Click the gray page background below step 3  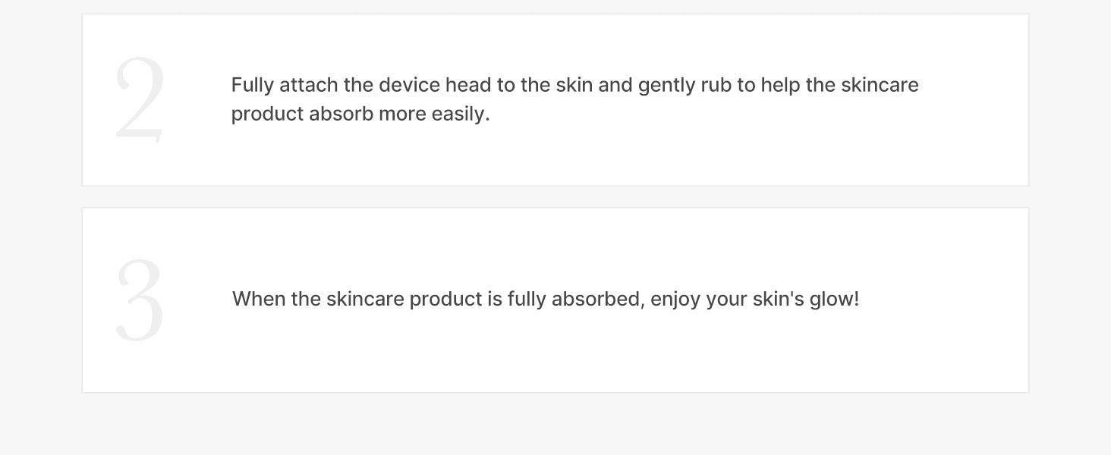pos(555,425)
